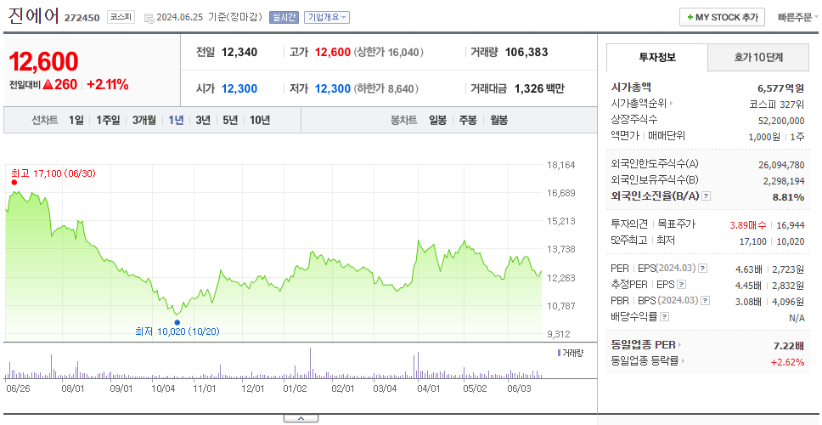822x425 pixels.
Task: Click the stock code 272450
Action: (x=82, y=18)
